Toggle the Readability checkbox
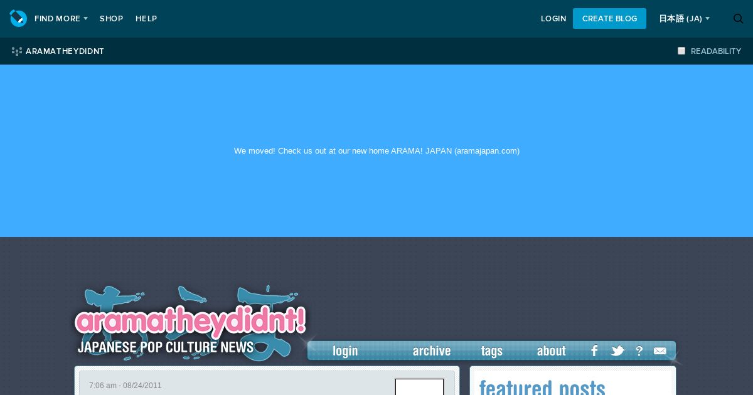Viewport: 753px width, 395px height. coord(681,51)
